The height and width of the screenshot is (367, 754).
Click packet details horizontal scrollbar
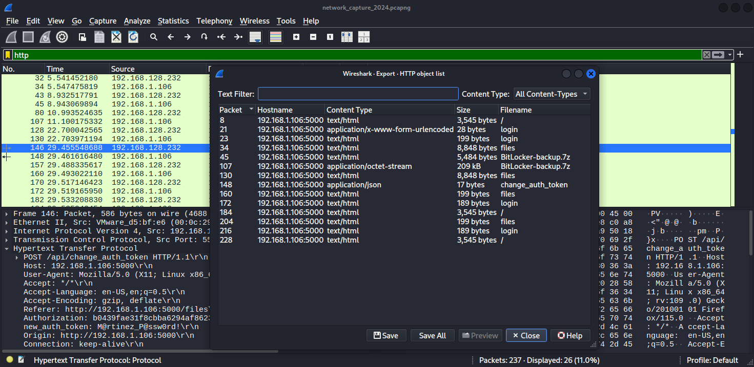pyautogui.click(x=140, y=351)
